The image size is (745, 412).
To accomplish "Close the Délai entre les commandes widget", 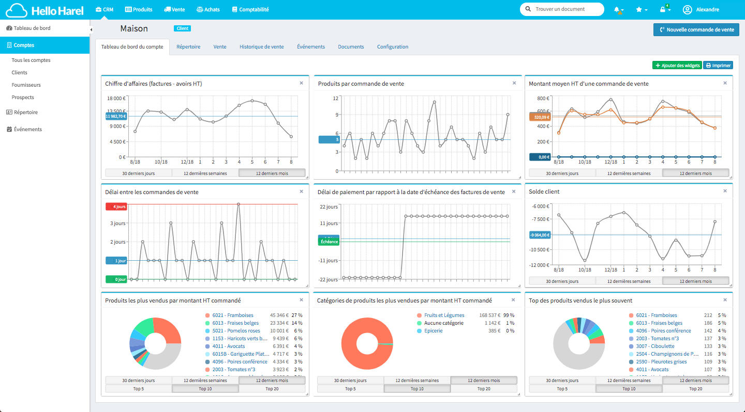I will click(x=302, y=192).
